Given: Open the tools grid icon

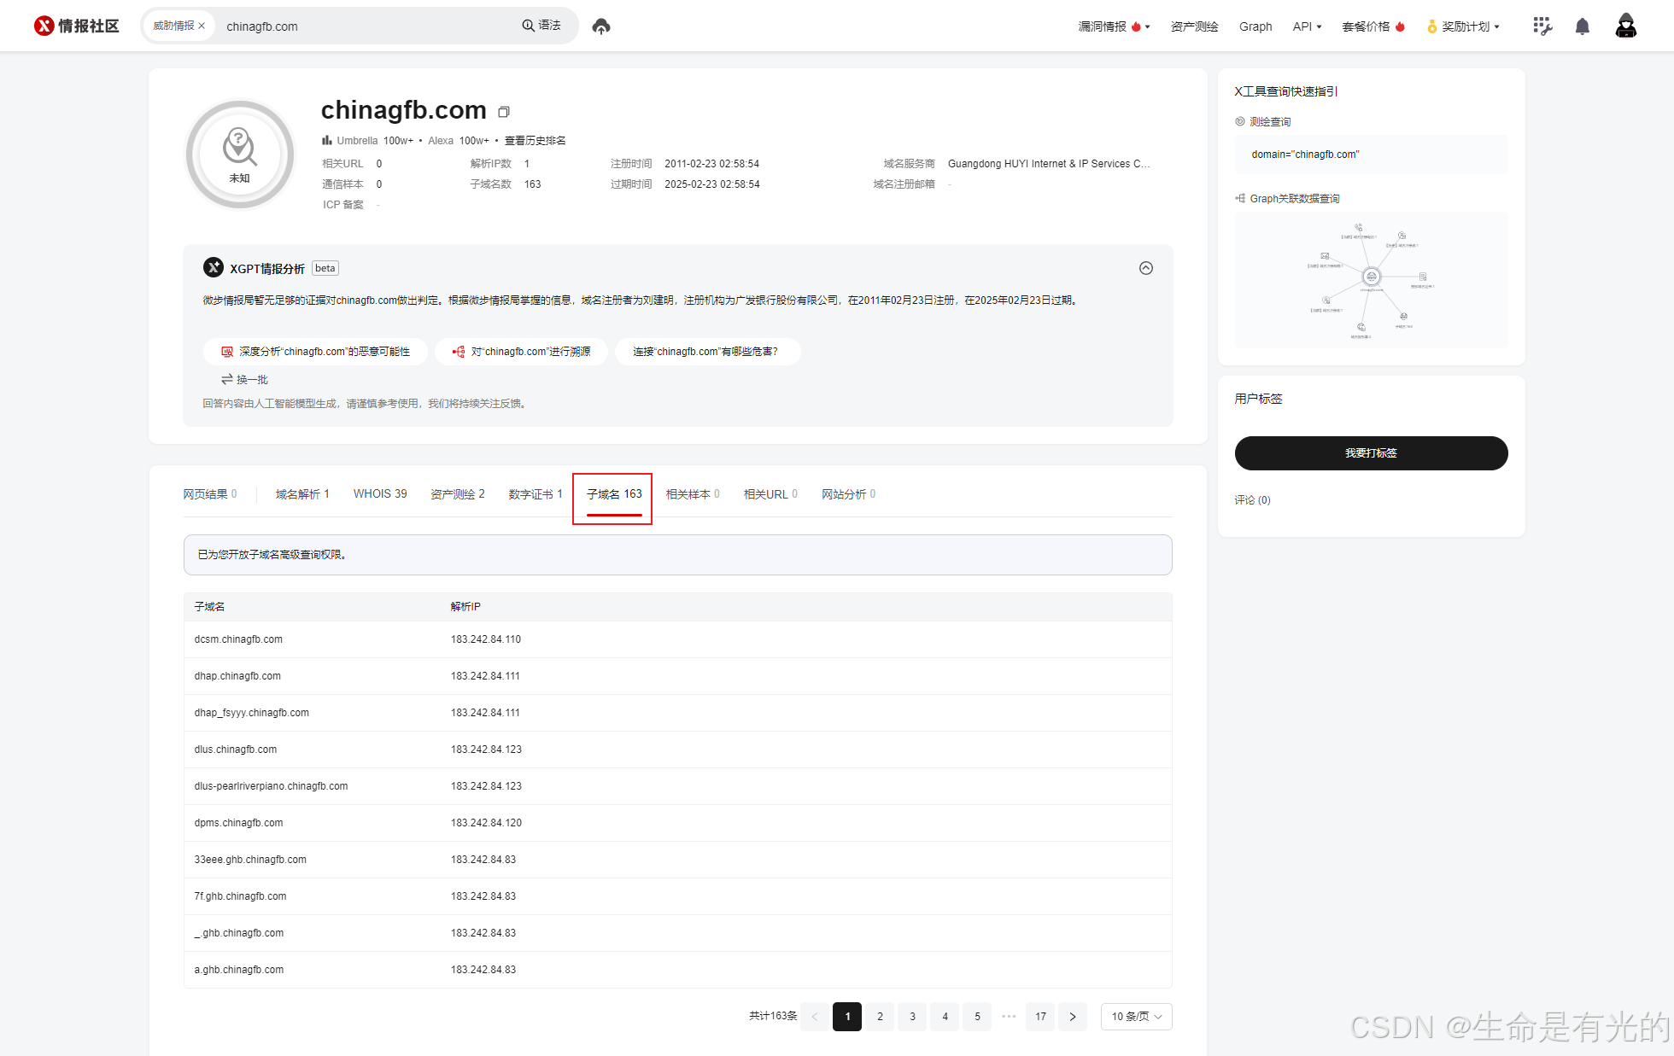Looking at the screenshot, I should [1542, 26].
